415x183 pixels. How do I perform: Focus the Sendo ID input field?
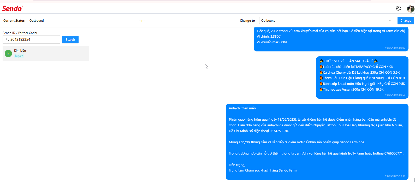(31, 39)
